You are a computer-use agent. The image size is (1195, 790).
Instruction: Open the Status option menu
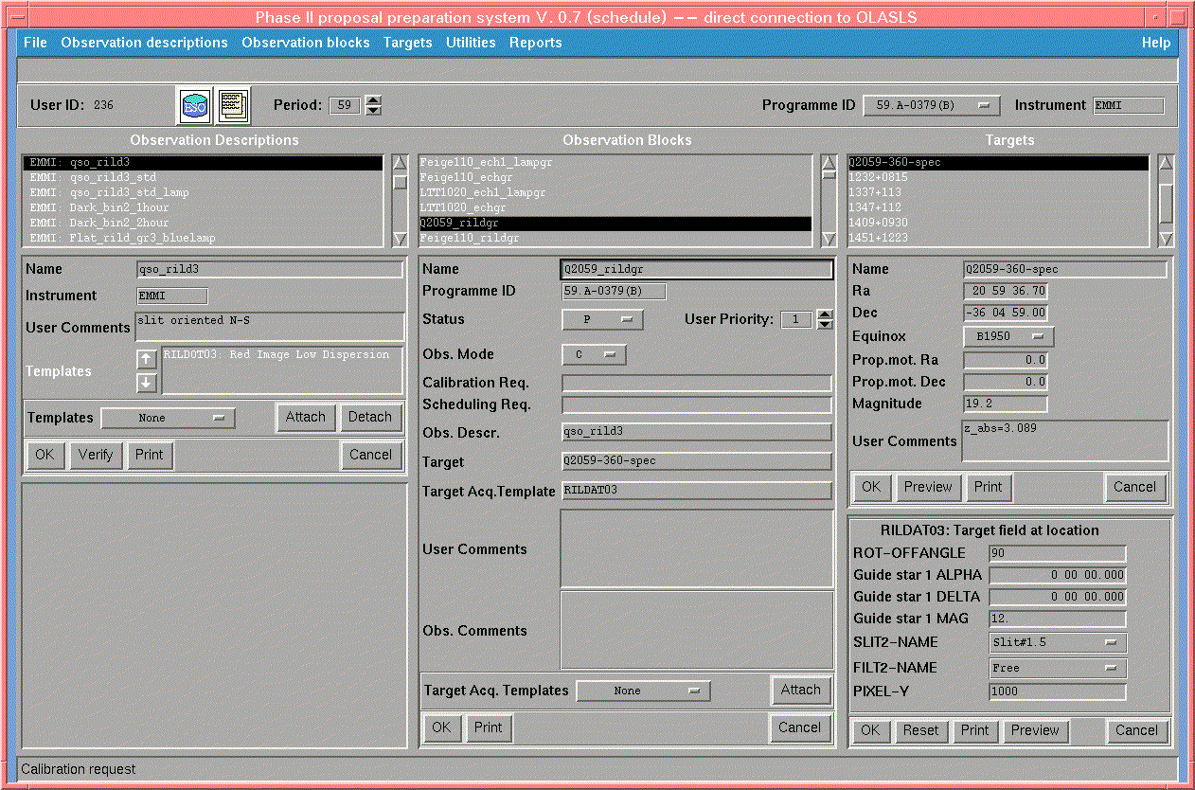point(602,320)
